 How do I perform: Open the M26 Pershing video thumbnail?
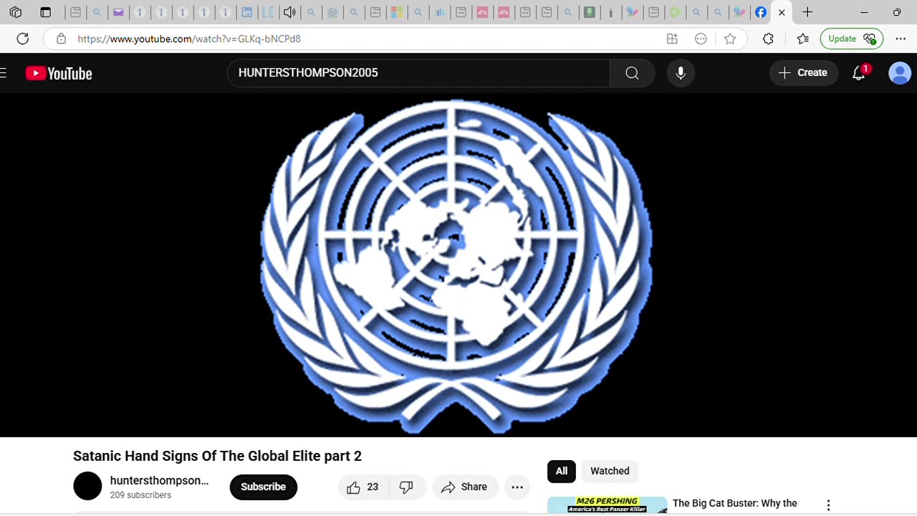click(607, 505)
